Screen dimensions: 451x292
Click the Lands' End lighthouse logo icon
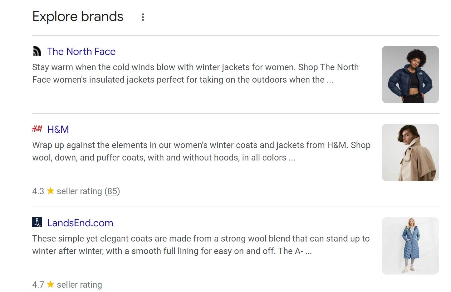tap(37, 223)
